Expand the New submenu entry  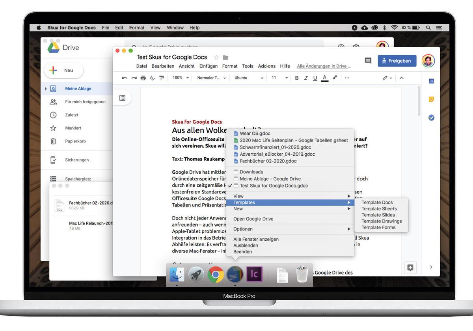click(x=291, y=209)
